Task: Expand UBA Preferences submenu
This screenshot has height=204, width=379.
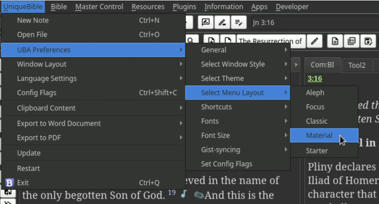Action: 93,50
